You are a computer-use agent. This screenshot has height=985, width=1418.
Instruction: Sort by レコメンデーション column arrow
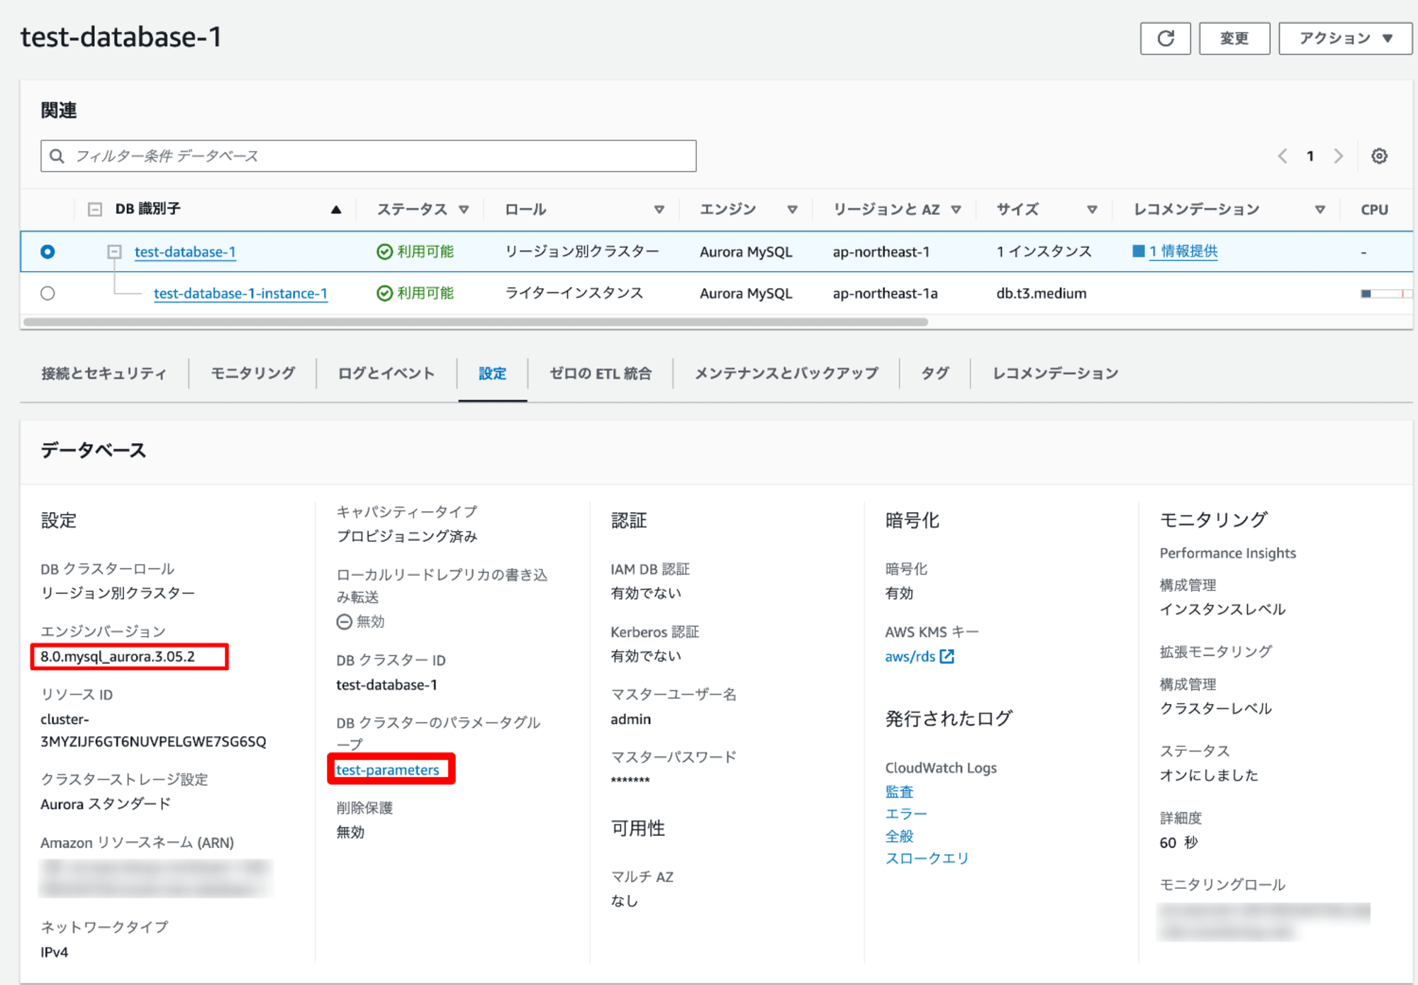click(x=1319, y=210)
